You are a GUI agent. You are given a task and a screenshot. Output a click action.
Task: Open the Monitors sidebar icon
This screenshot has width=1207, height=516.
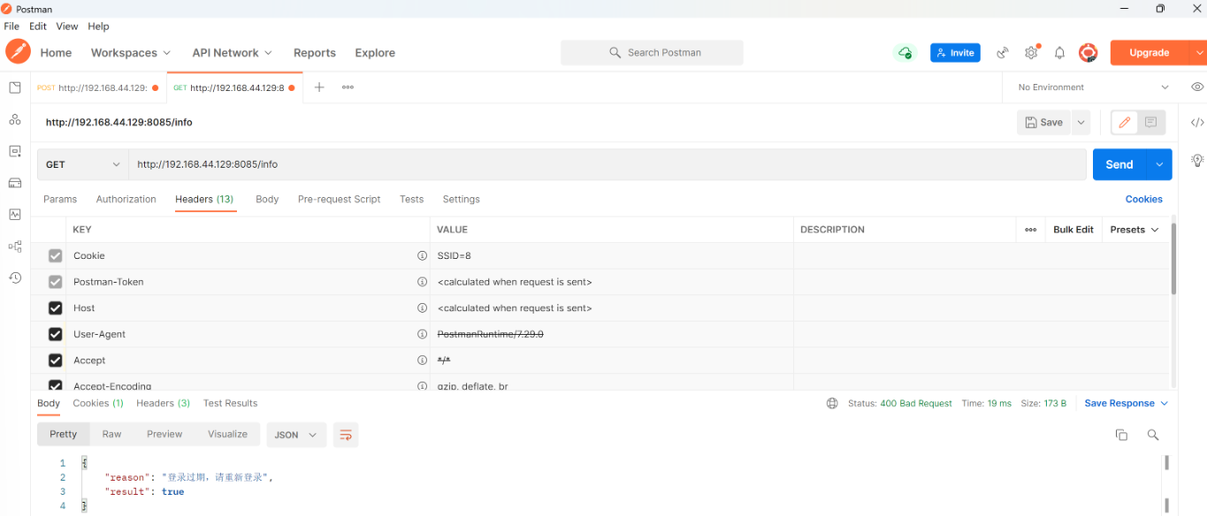[x=14, y=215]
